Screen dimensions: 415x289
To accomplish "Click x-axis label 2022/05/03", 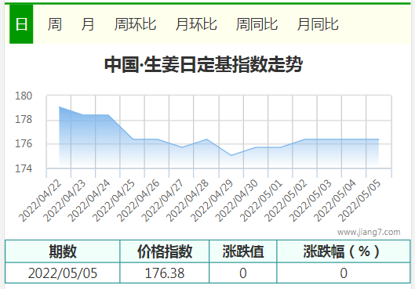I will (311, 200).
